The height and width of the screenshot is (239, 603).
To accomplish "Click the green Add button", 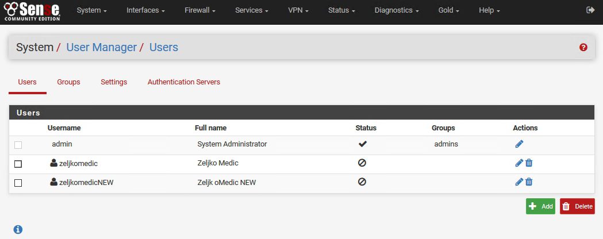I will pyautogui.click(x=540, y=206).
